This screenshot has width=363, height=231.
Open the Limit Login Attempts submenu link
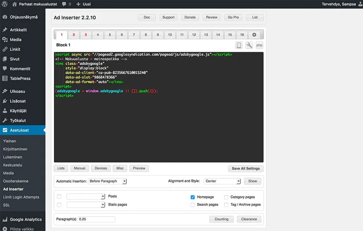click(21, 197)
